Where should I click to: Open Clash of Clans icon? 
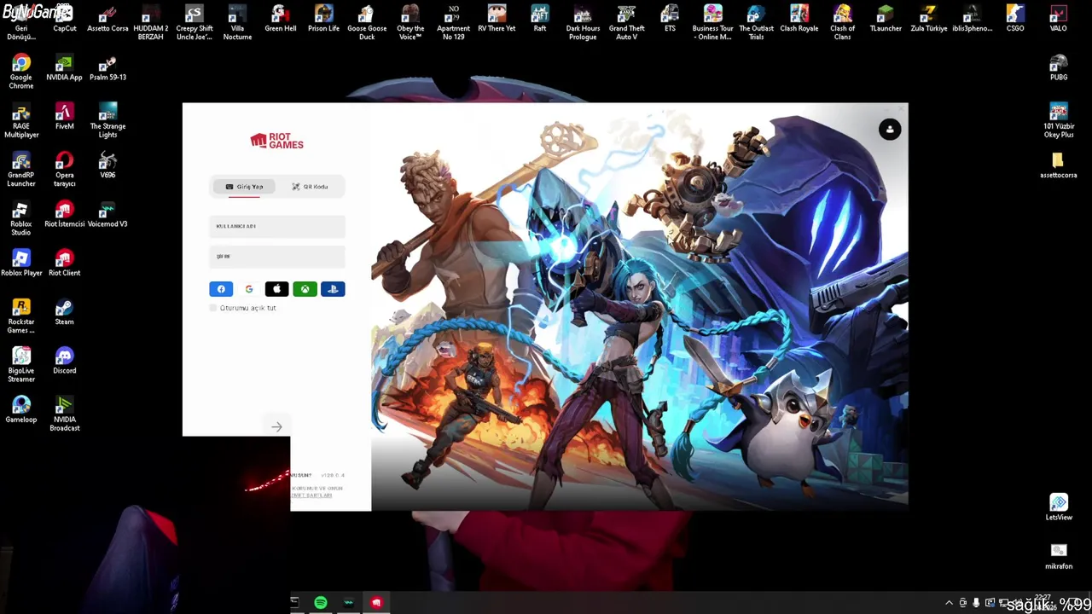842,23
